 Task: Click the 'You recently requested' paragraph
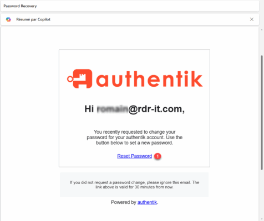pyautogui.click(x=135, y=138)
